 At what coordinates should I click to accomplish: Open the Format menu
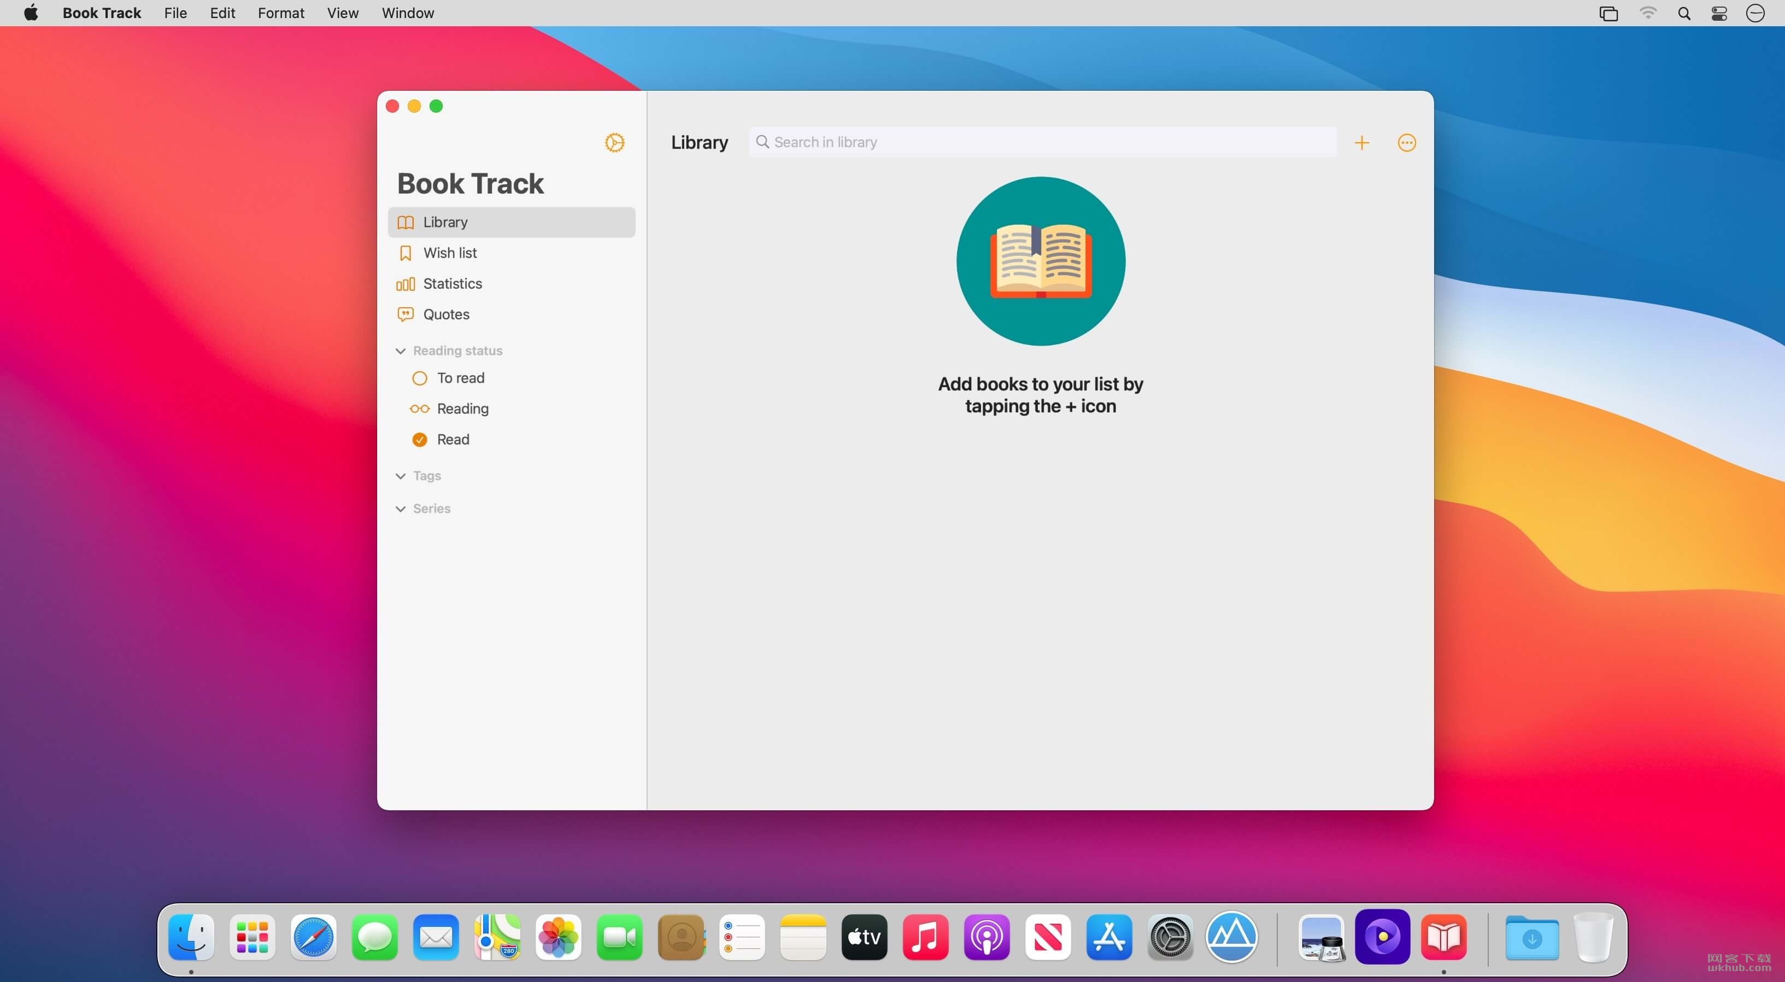click(280, 13)
